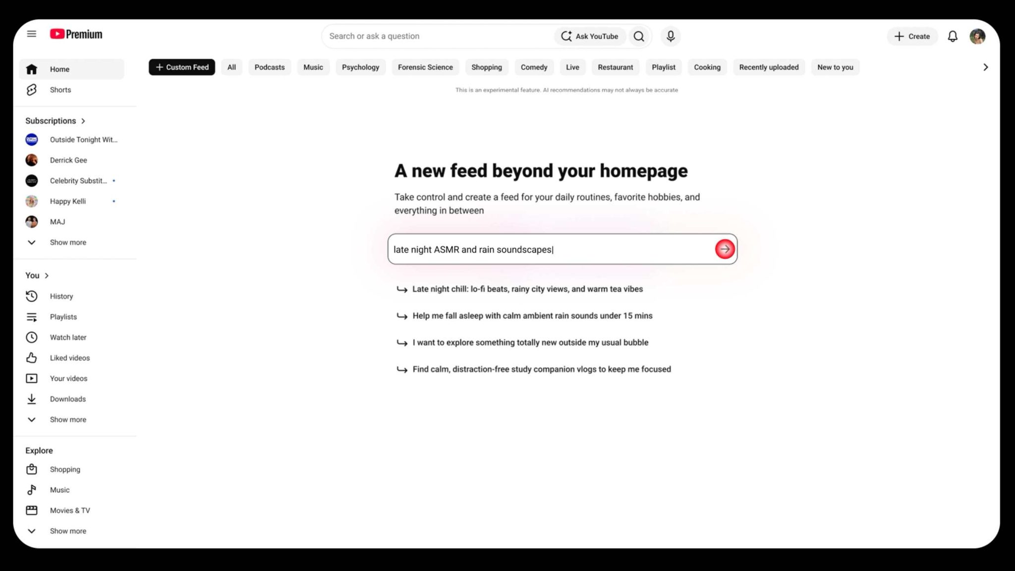Expand Show more under You section
This screenshot has height=571, width=1015.
click(72, 419)
